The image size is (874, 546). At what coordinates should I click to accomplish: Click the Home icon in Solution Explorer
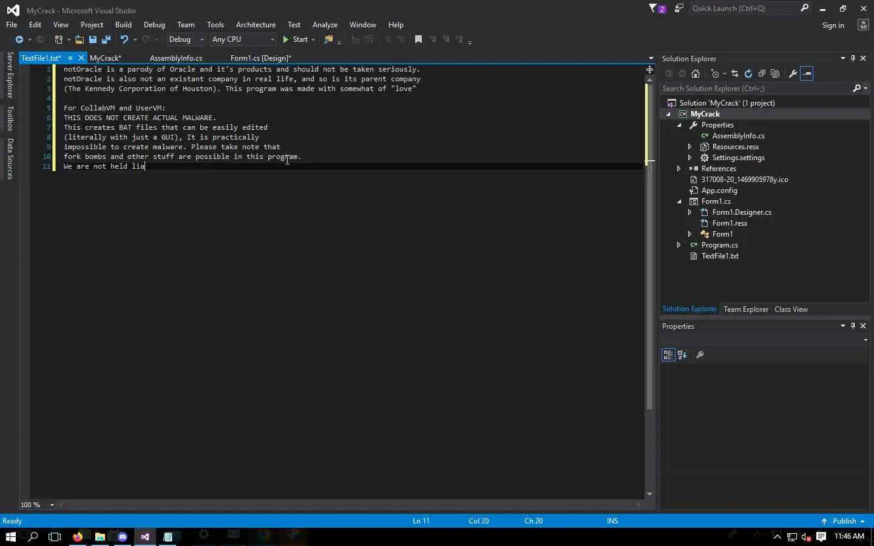pyautogui.click(x=696, y=73)
